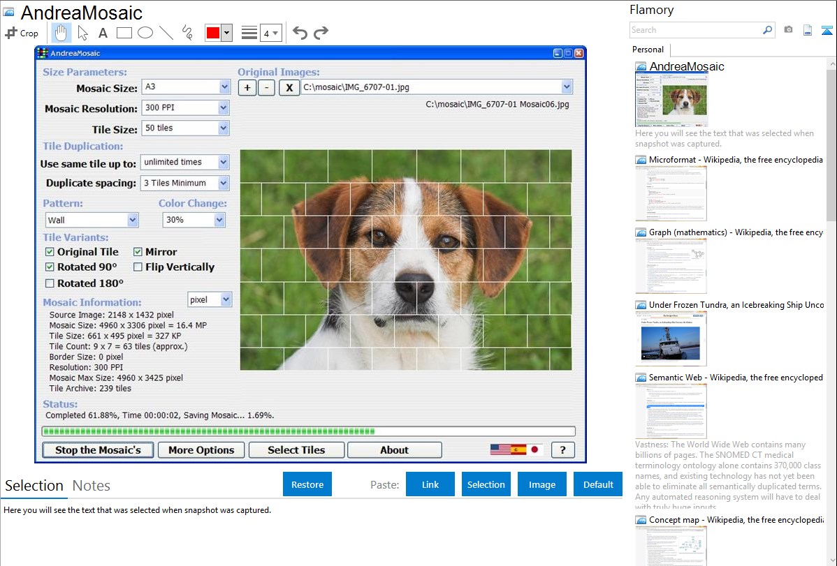The width and height of the screenshot is (837, 566).
Task: Click the Concept map snapshot title
Action: coord(736,520)
